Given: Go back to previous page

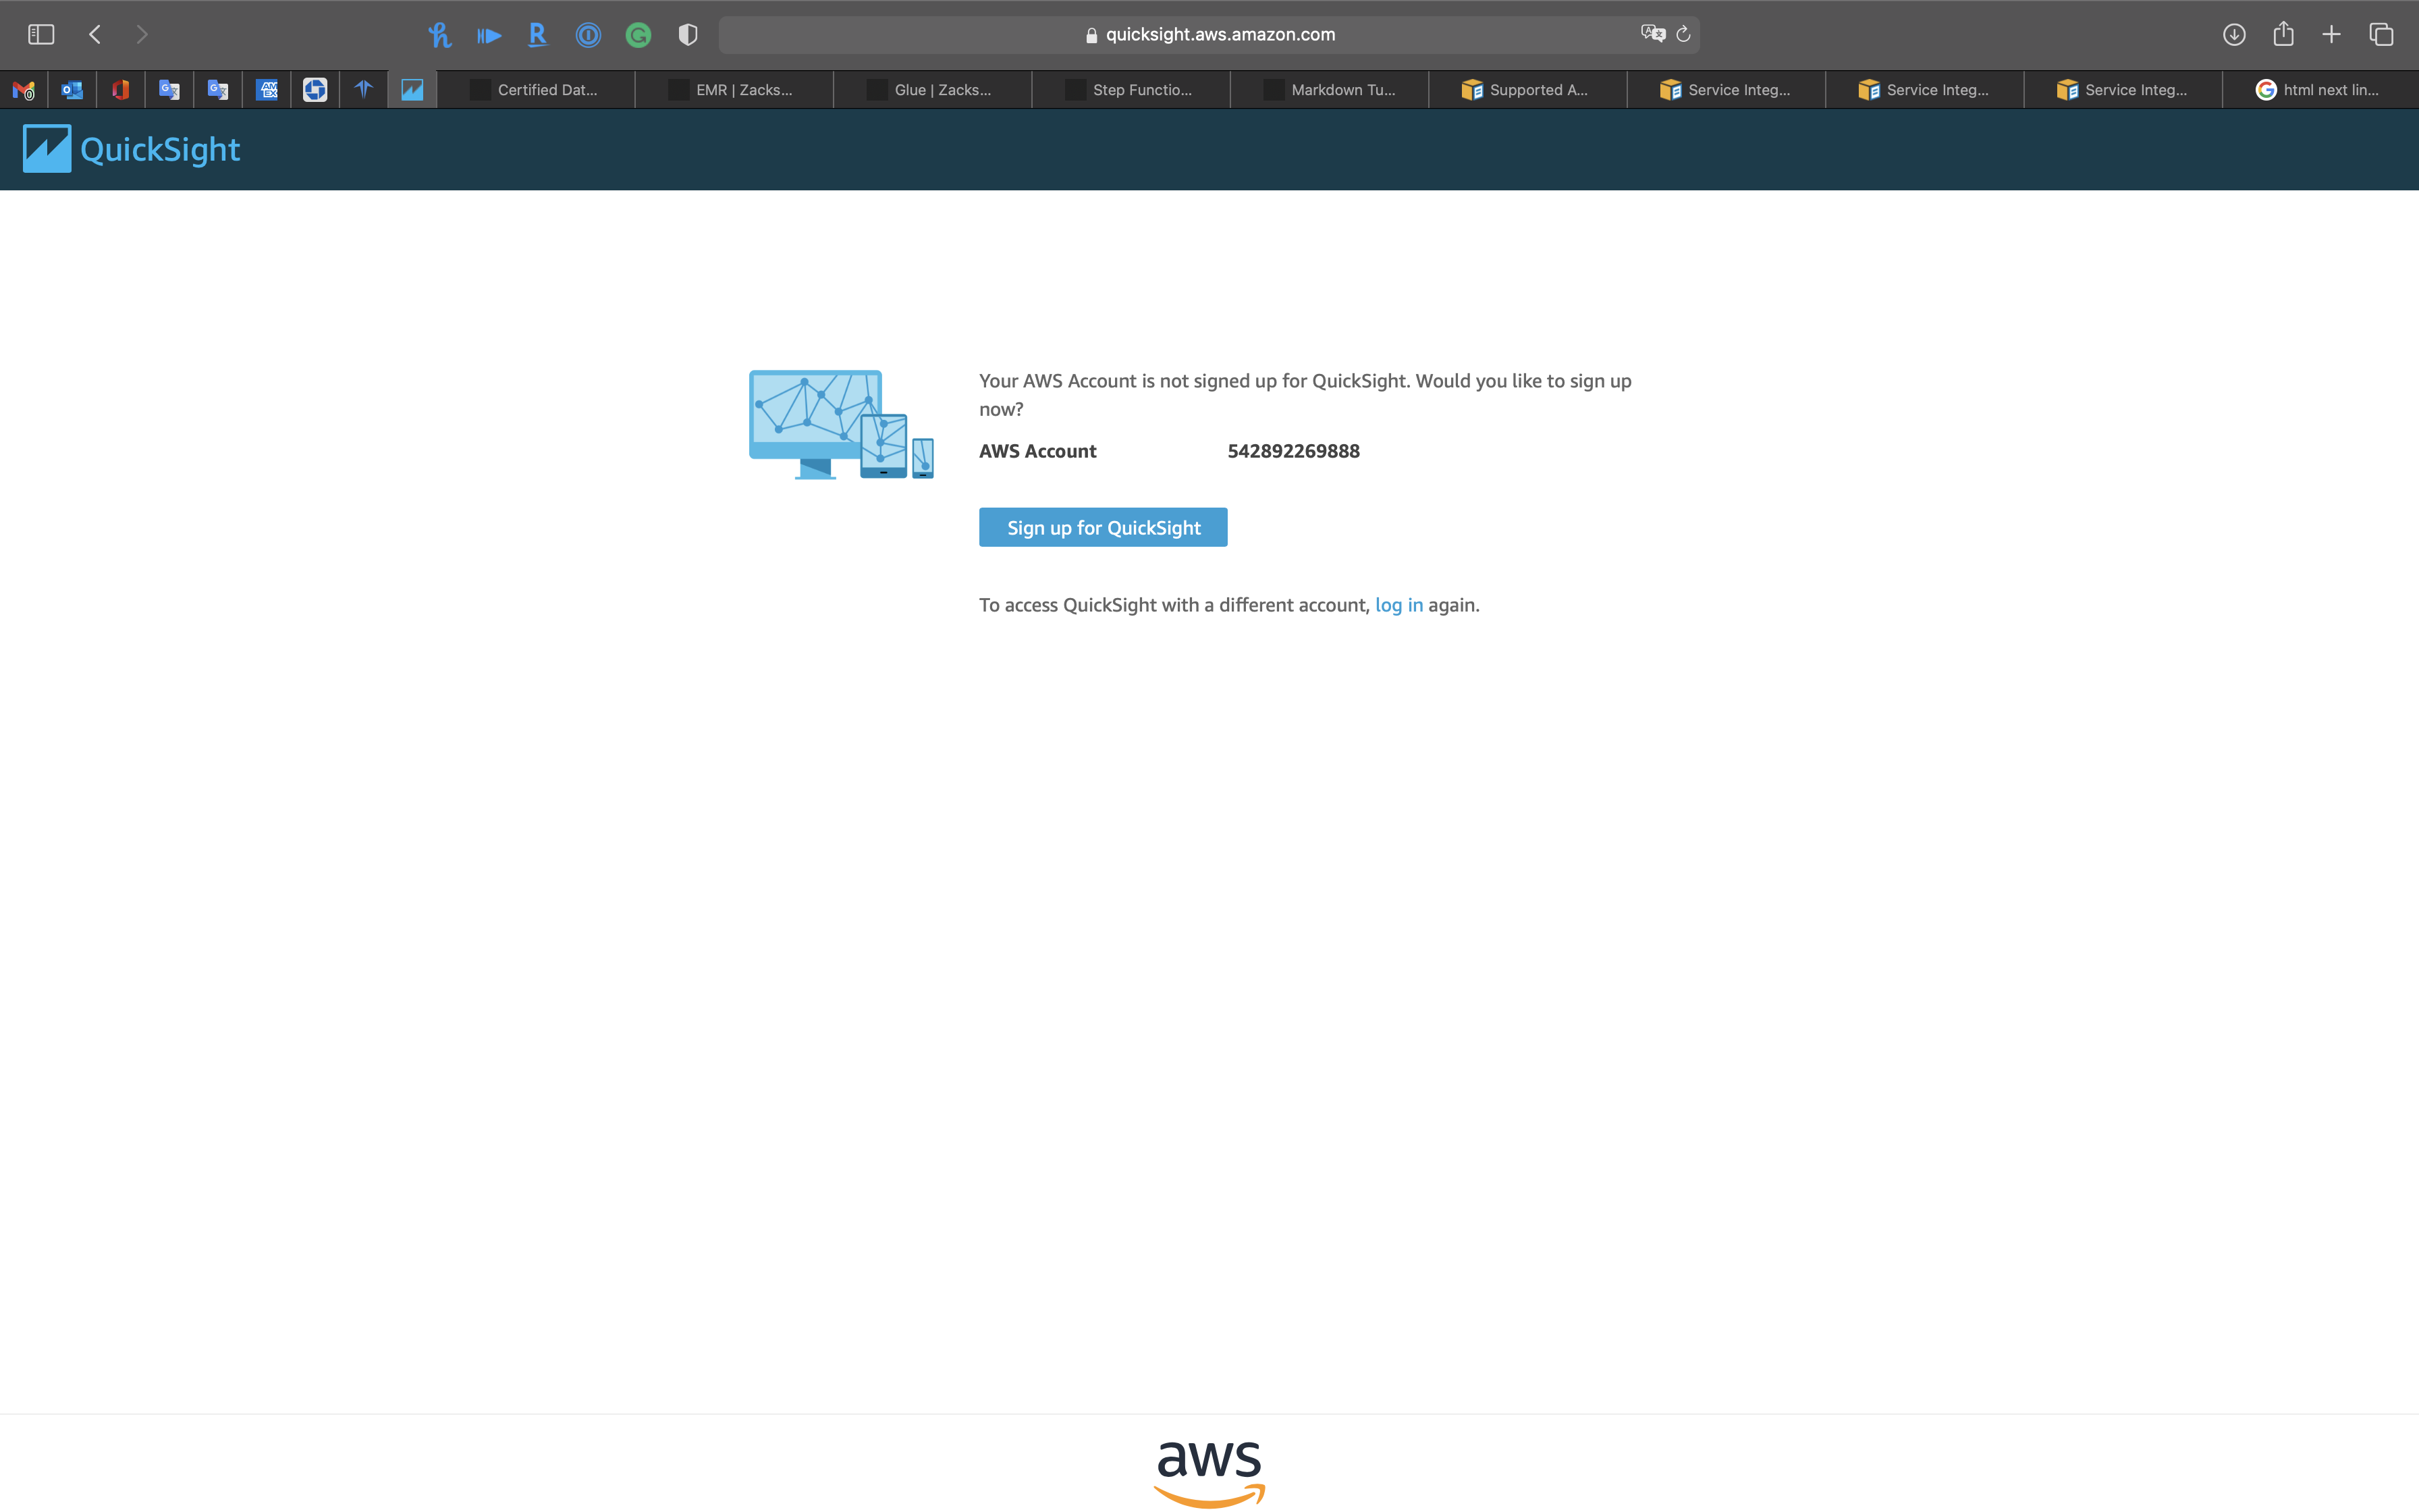Looking at the screenshot, I should pos(95,35).
